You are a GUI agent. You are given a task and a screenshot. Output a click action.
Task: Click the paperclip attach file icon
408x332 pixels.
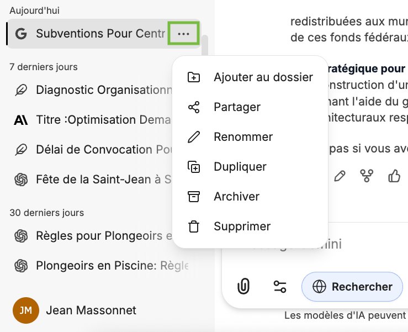pyautogui.click(x=243, y=286)
